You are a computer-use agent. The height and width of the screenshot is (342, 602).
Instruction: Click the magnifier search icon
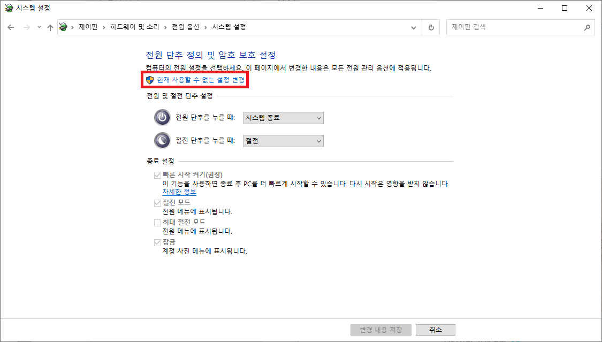[587, 27]
